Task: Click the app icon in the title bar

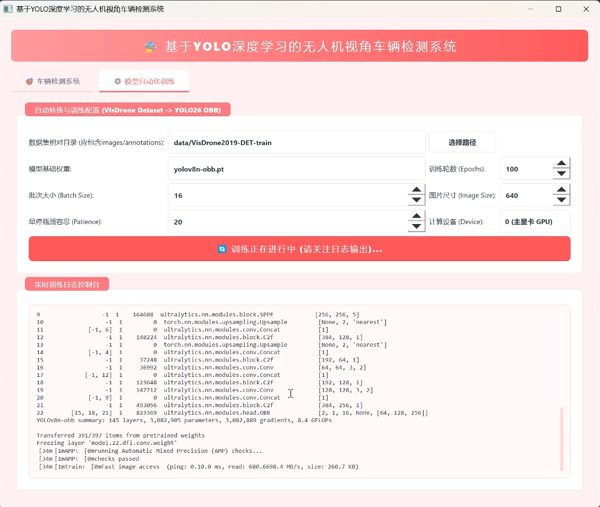Action: 7,9
